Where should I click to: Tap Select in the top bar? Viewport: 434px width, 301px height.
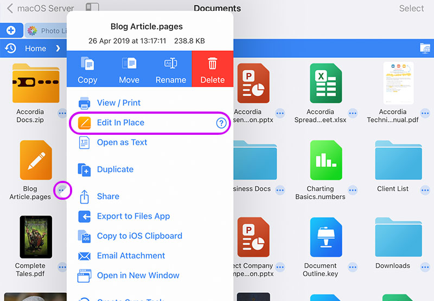click(411, 8)
